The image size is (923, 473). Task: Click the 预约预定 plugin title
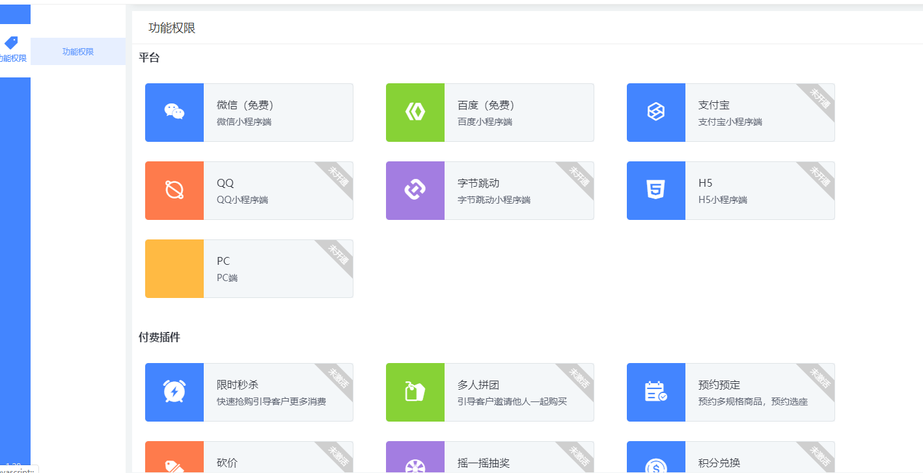pyautogui.click(x=719, y=385)
